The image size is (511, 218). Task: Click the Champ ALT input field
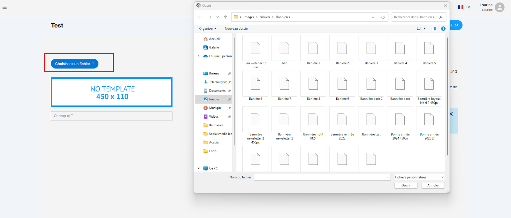[x=111, y=116]
